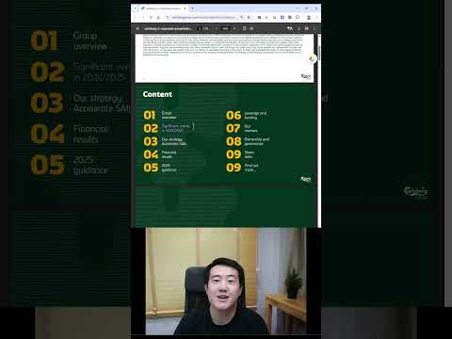
Task: Open Chrome's three-dot menu
Action: (x=316, y=17)
